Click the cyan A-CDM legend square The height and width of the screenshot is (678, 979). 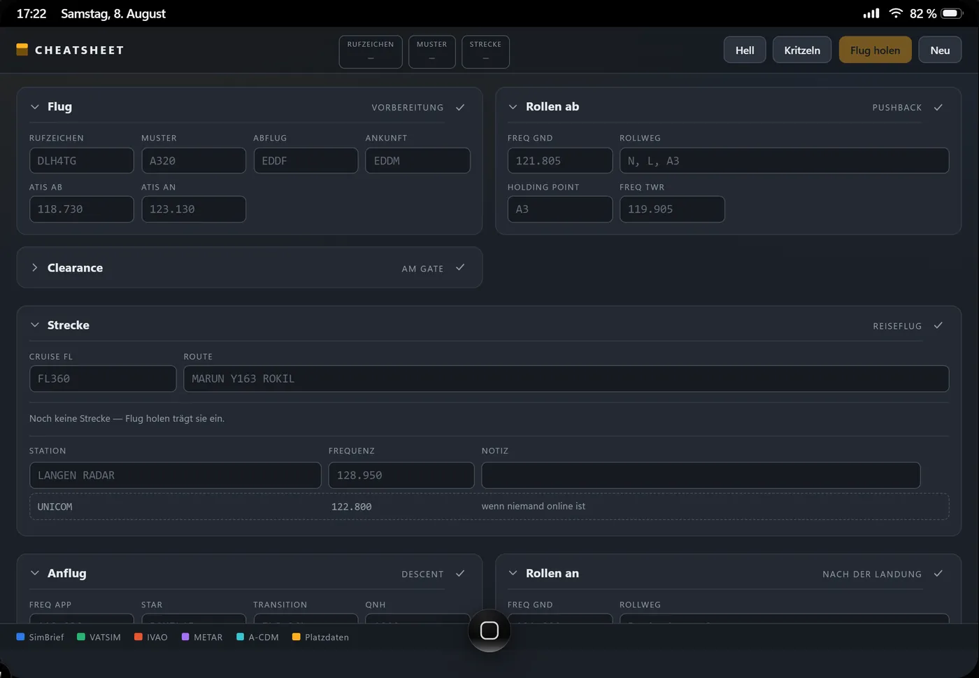click(x=240, y=637)
